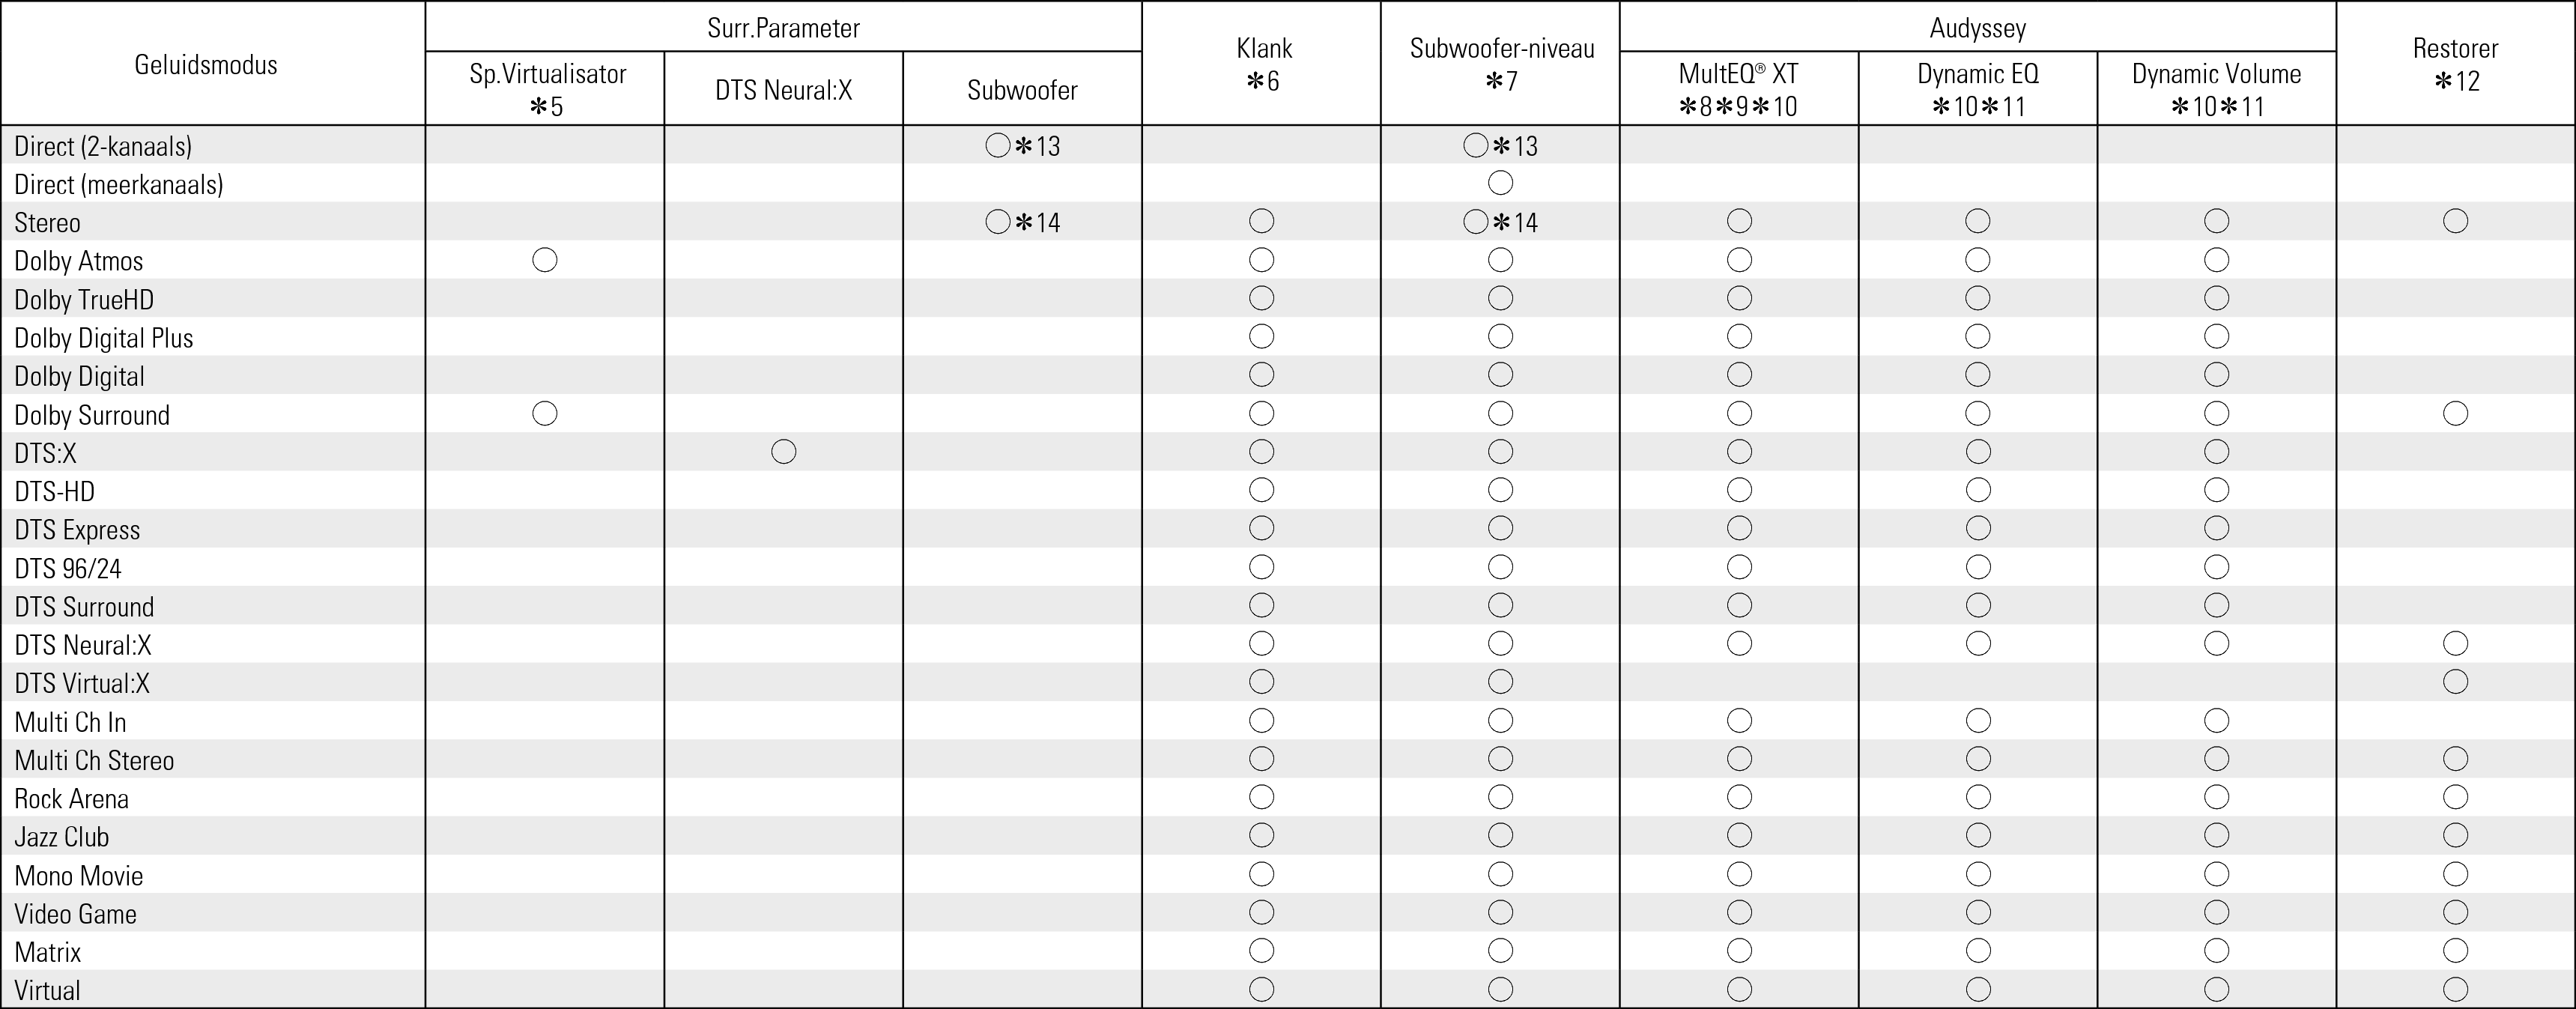This screenshot has width=2576, height=1009.
Task: Click the Restorer column header
Action: (2455, 64)
